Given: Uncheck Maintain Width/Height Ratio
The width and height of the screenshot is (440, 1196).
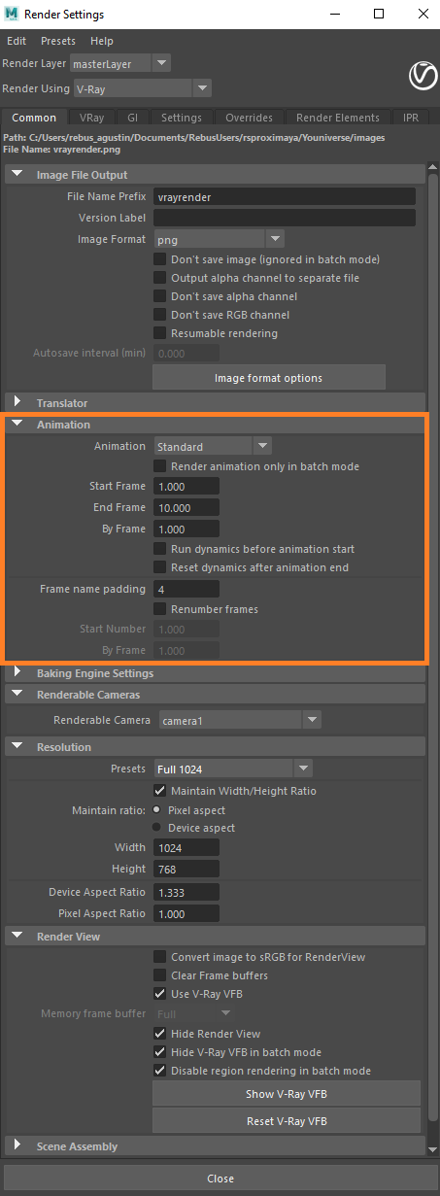Looking at the screenshot, I should pyautogui.click(x=160, y=791).
